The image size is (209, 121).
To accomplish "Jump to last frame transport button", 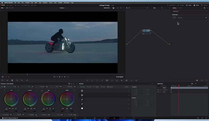I will click(65, 77).
